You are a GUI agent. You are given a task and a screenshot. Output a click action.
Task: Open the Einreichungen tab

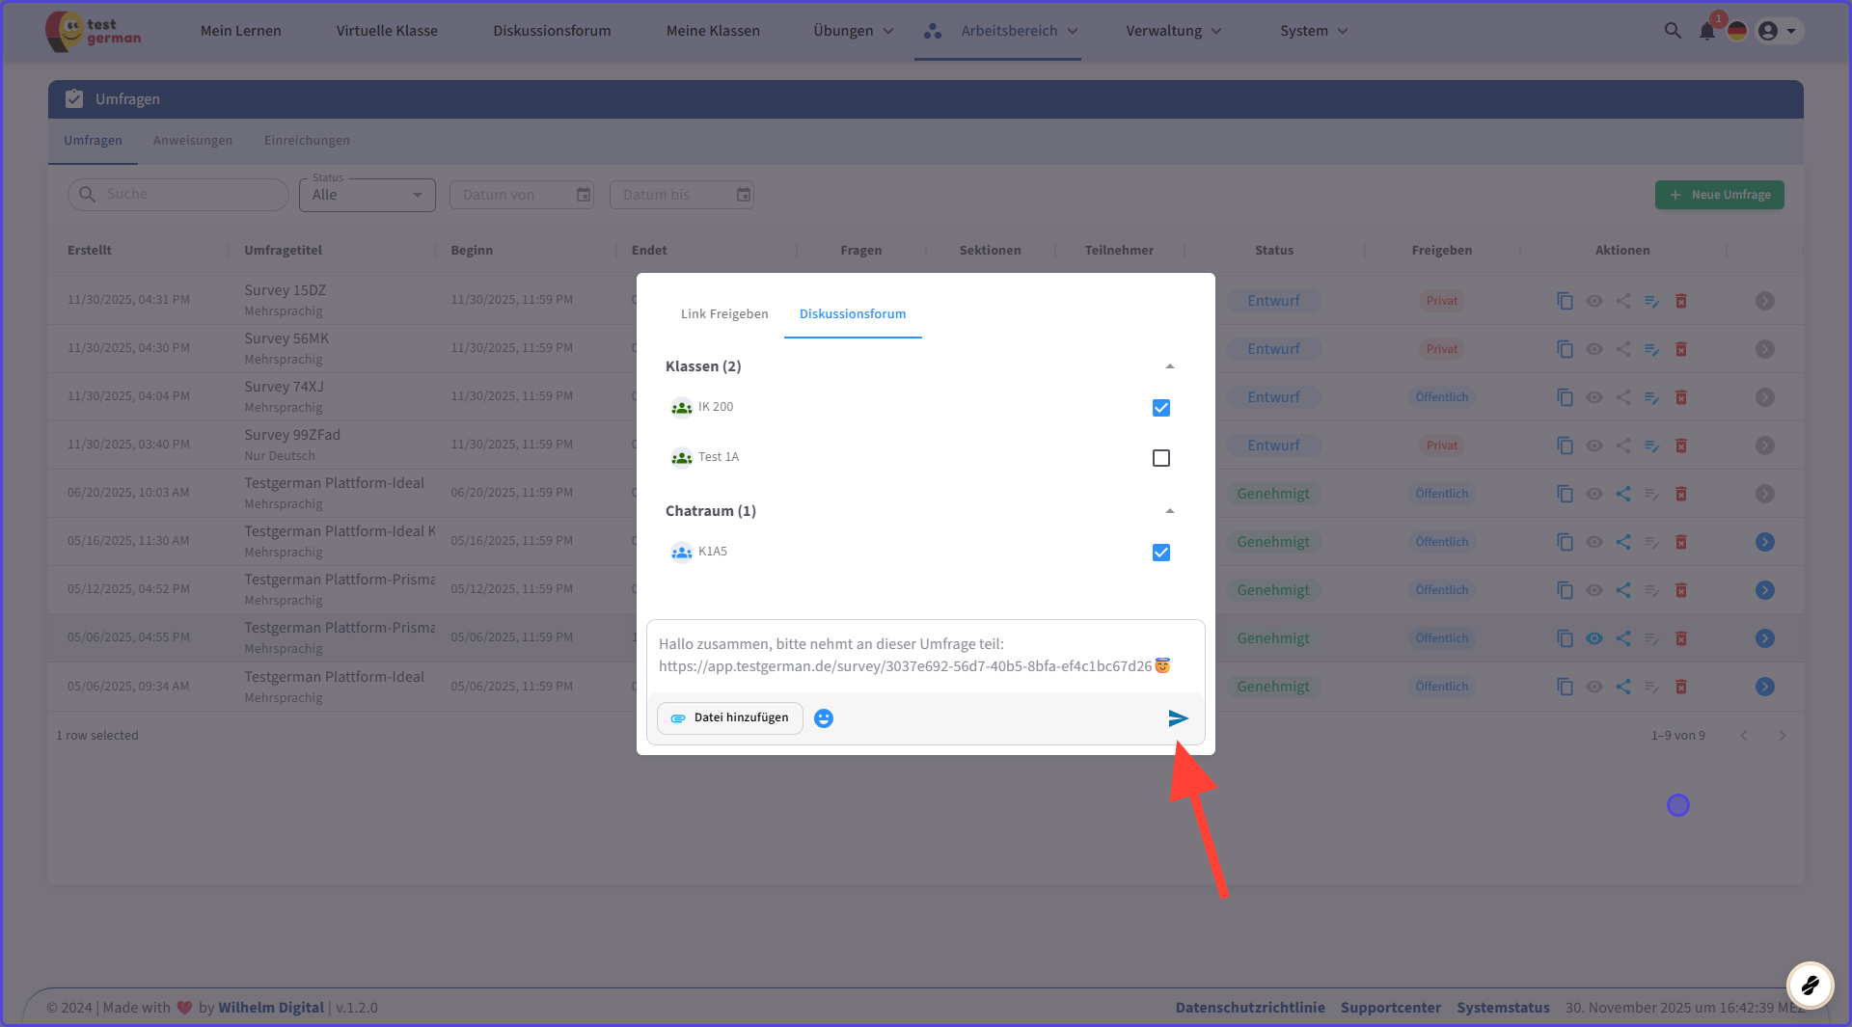coord(307,141)
